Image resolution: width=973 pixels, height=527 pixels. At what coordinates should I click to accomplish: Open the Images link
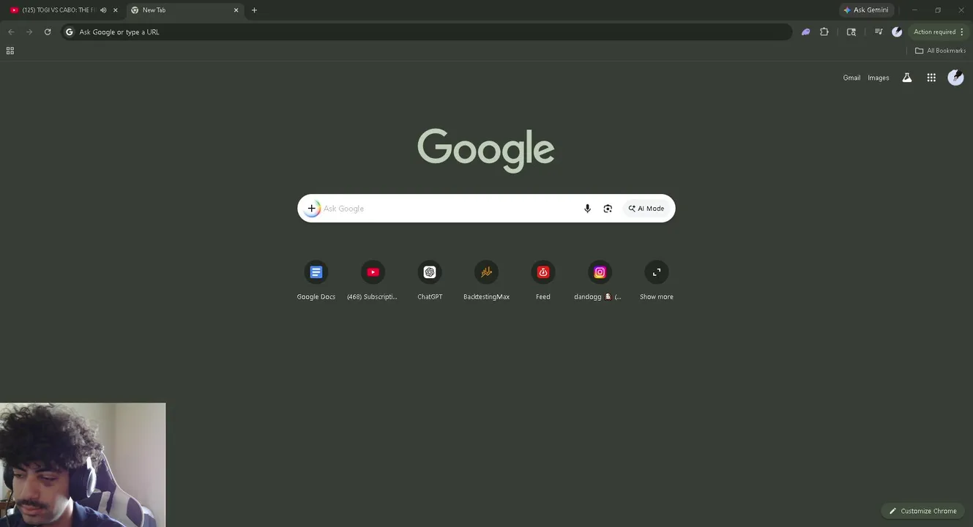[x=879, y=78]
